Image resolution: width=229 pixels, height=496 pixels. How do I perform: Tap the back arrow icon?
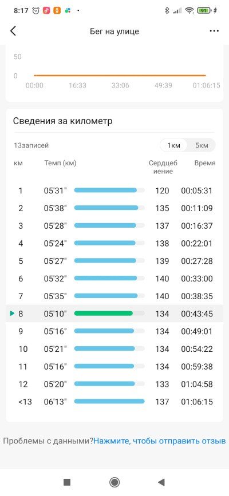(x=13, y=31)
